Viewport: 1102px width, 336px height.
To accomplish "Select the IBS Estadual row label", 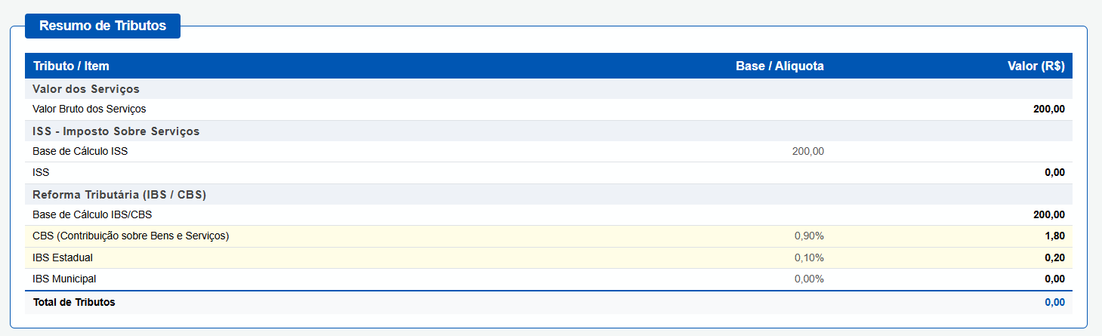I will [63, 257].
